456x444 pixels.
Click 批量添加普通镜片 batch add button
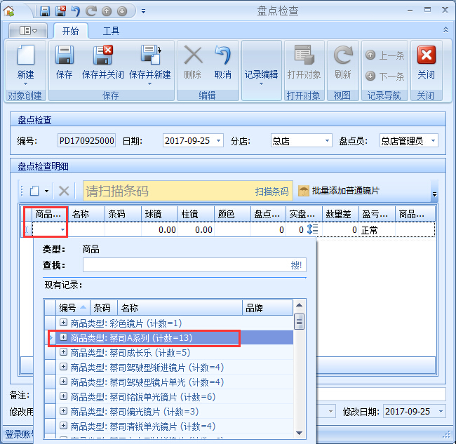pos(339,191)
